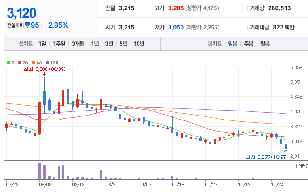Switch line chart to 1년
The height and width of the screenshot is (194, 308).
pyautogui.click(x=95, y=44)
